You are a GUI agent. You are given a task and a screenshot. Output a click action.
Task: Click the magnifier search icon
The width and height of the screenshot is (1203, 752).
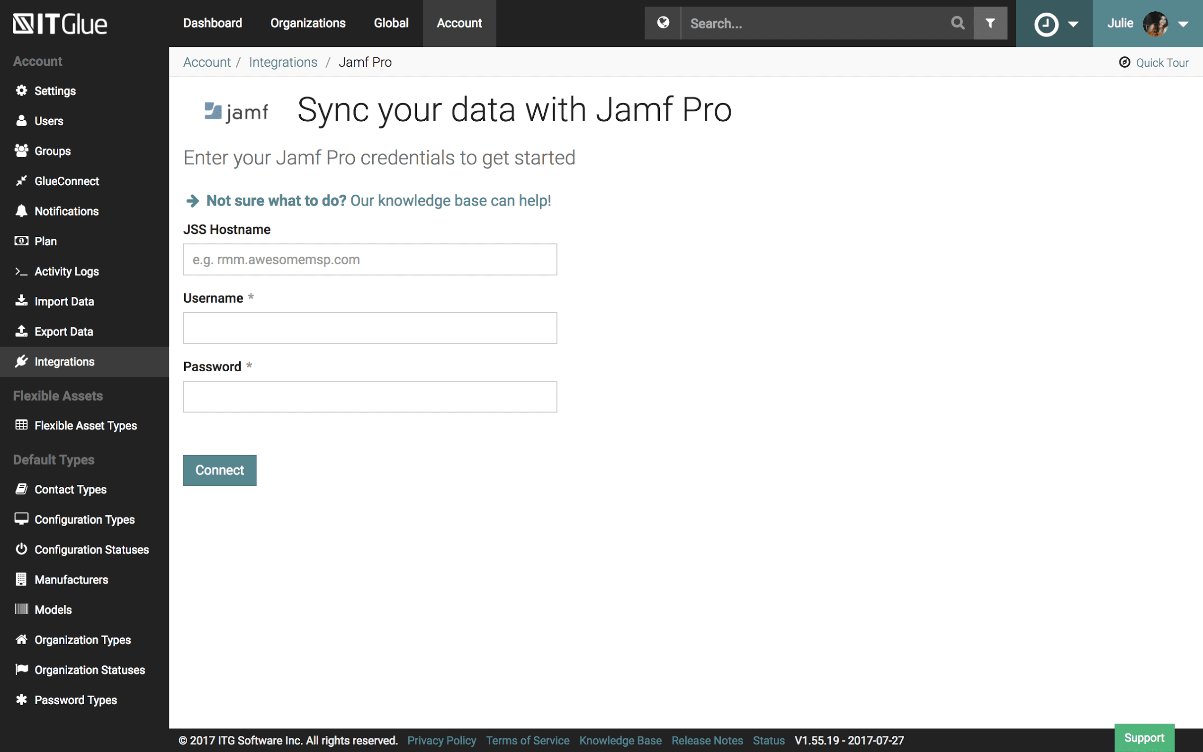(x=957, y=23)
